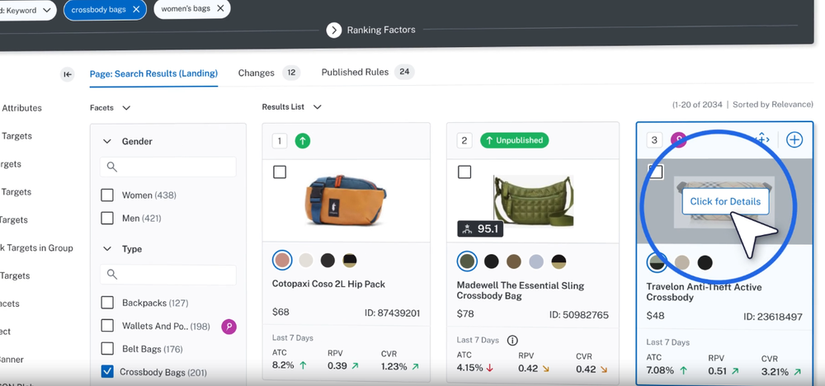Click the Sorted by Relevance label
This screenshot has width=825, height=386.
tap(773, 105)
